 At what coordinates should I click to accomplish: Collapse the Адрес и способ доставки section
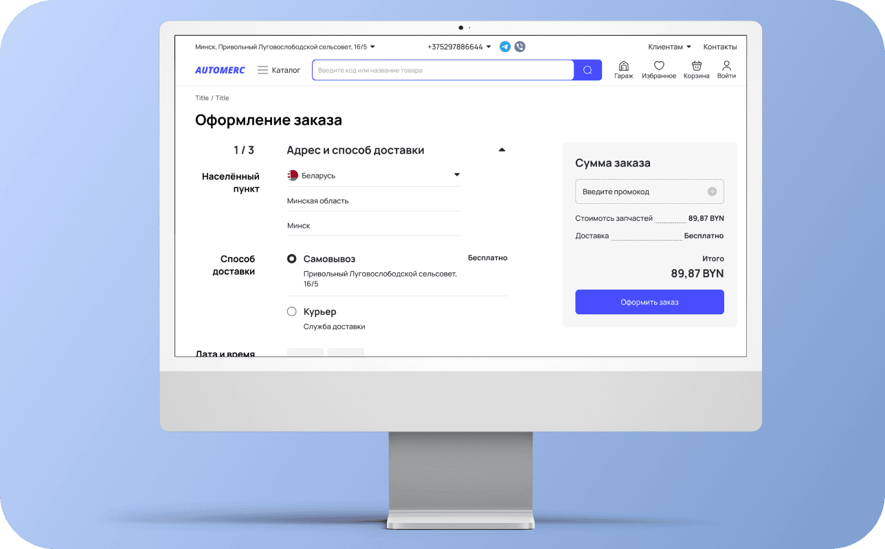(502, 149)
